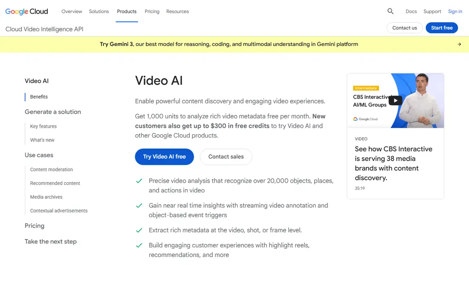
Task: Click the Contact sales button
Action: (226, 156)
